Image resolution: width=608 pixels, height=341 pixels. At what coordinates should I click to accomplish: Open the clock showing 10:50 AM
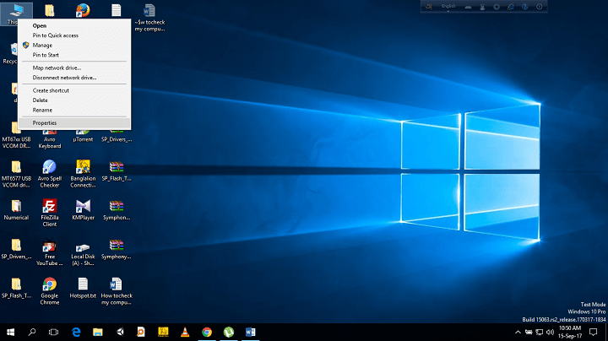pyautogui.click(x=570, y=332)
